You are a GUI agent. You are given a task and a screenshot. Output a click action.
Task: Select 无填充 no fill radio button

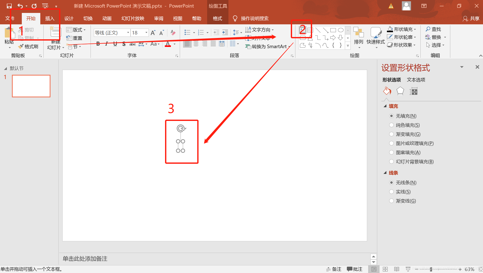tap(391, 116)
